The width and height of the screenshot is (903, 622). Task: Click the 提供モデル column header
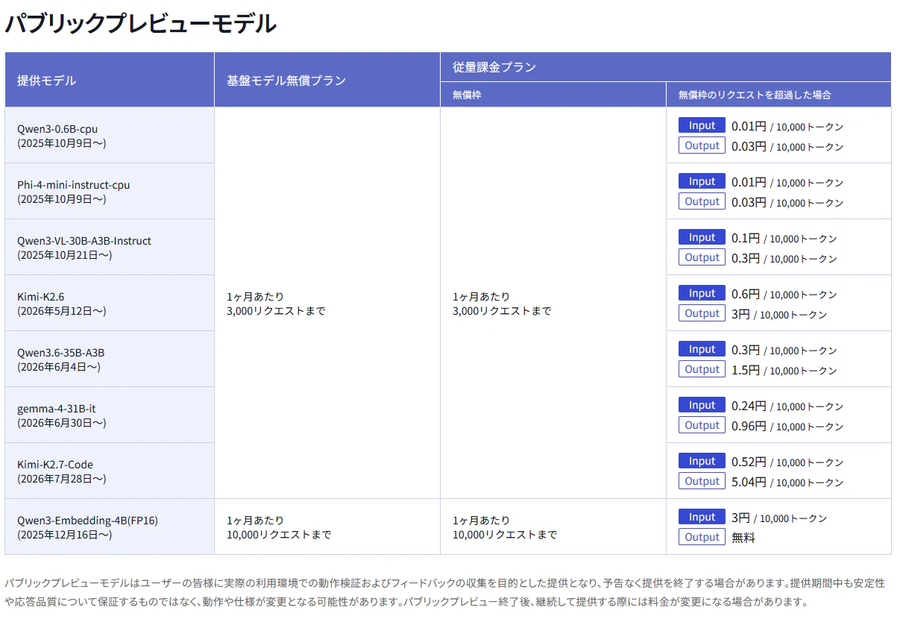110,80
